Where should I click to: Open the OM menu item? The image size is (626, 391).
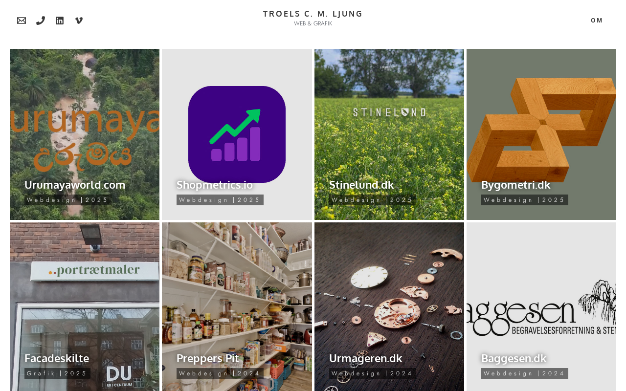[597, 20]
